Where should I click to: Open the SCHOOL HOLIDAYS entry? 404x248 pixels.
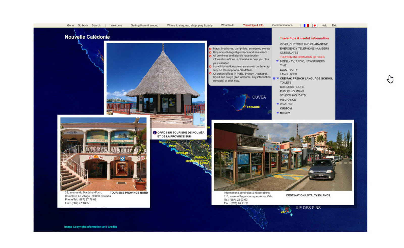click(293, 95)
